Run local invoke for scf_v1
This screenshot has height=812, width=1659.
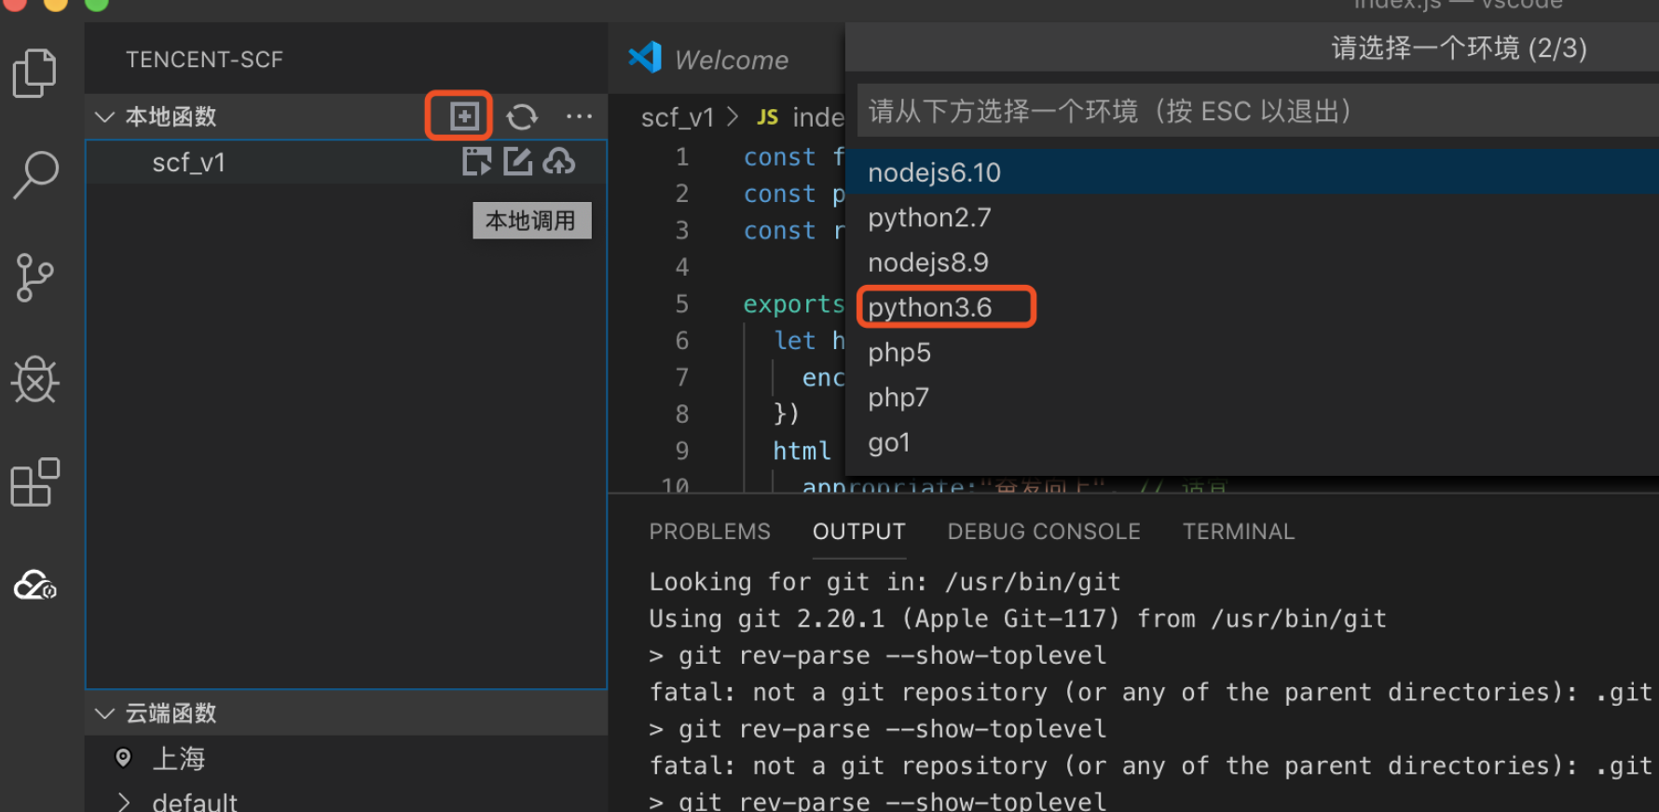[476, 162]
